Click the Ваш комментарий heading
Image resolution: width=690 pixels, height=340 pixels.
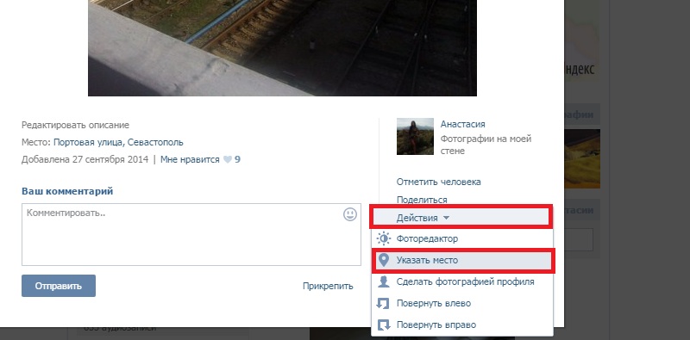coord(67,192)
